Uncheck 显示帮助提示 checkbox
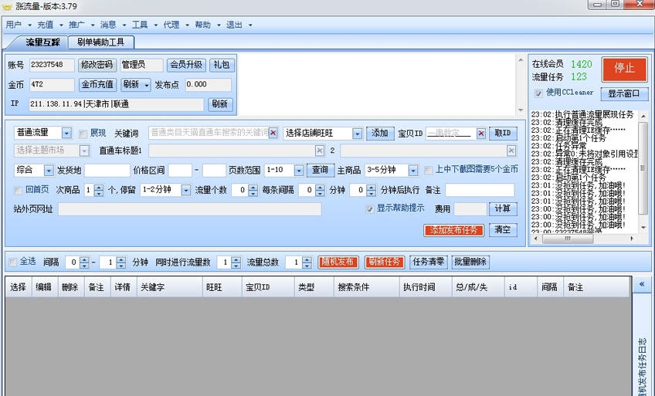Viewport: 655px width, 396px height. (369, 208)
